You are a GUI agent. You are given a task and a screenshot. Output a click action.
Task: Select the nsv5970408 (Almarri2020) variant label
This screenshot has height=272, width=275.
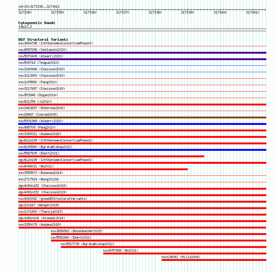tap(41, 56)
